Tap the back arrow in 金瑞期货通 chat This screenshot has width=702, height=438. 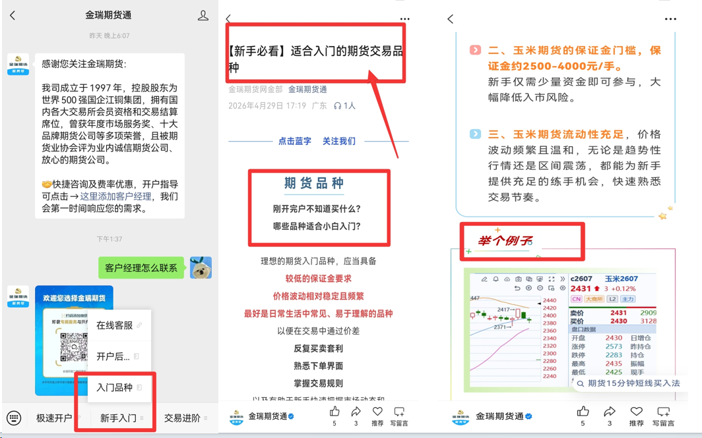click(13, 16)
